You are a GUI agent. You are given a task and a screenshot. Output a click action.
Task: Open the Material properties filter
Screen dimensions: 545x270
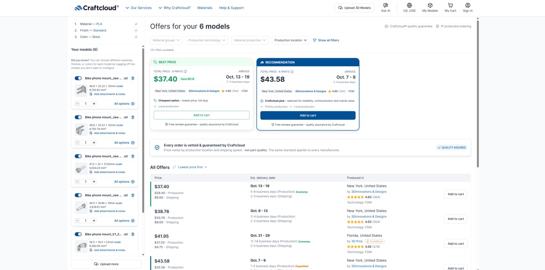click(x=250, y=40)
